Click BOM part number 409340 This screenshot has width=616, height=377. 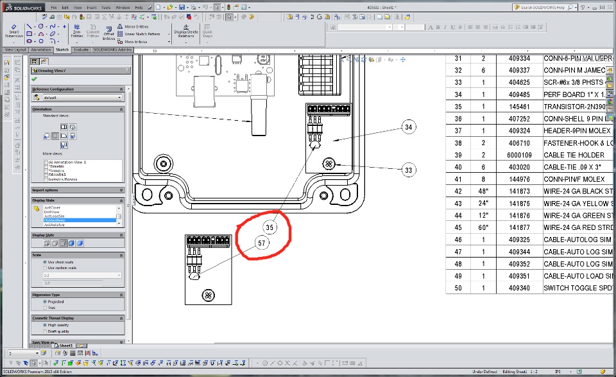point(519,288)
